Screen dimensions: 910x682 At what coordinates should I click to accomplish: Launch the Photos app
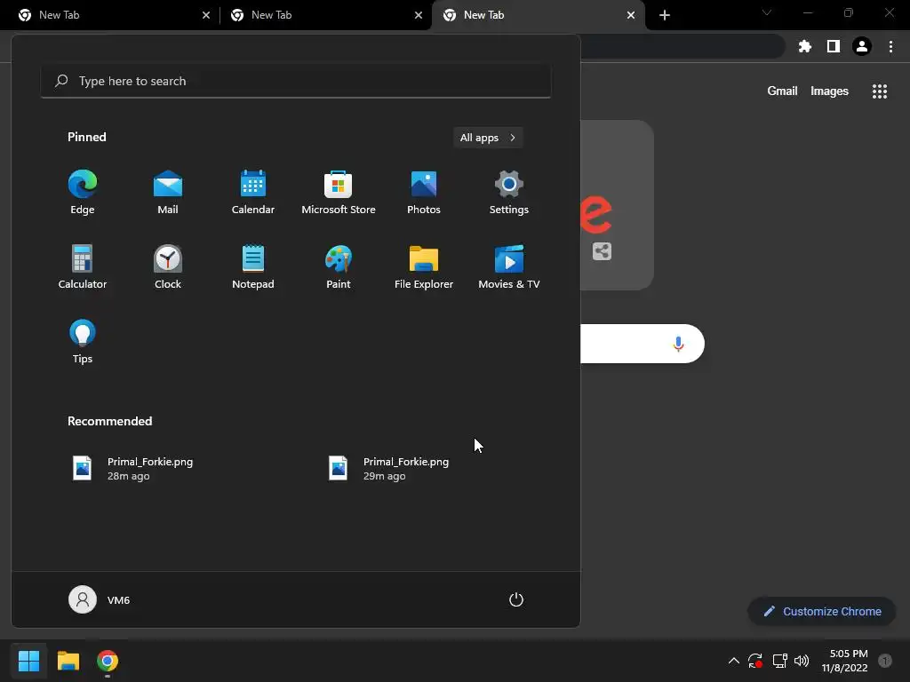coord(424,193)
